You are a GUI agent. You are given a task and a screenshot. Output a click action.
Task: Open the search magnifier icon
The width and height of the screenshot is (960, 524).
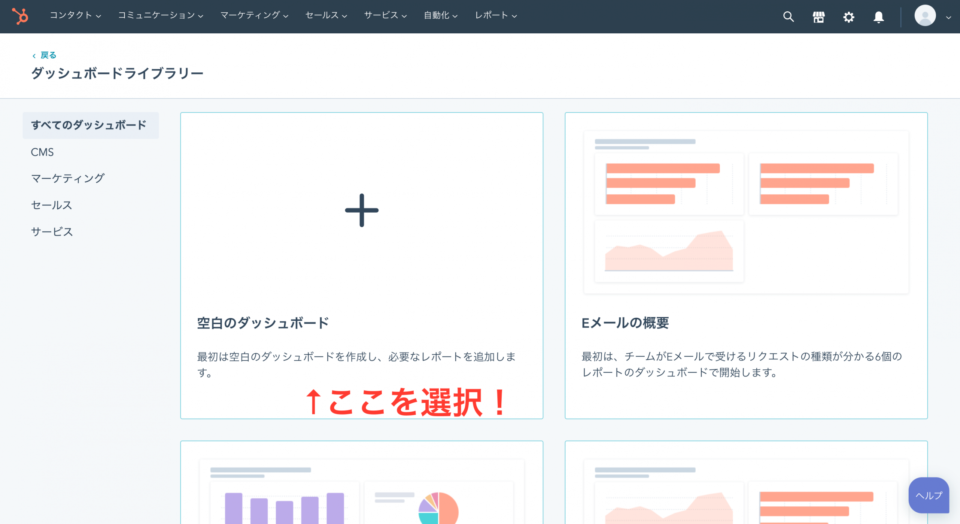[x=788, y=17]
